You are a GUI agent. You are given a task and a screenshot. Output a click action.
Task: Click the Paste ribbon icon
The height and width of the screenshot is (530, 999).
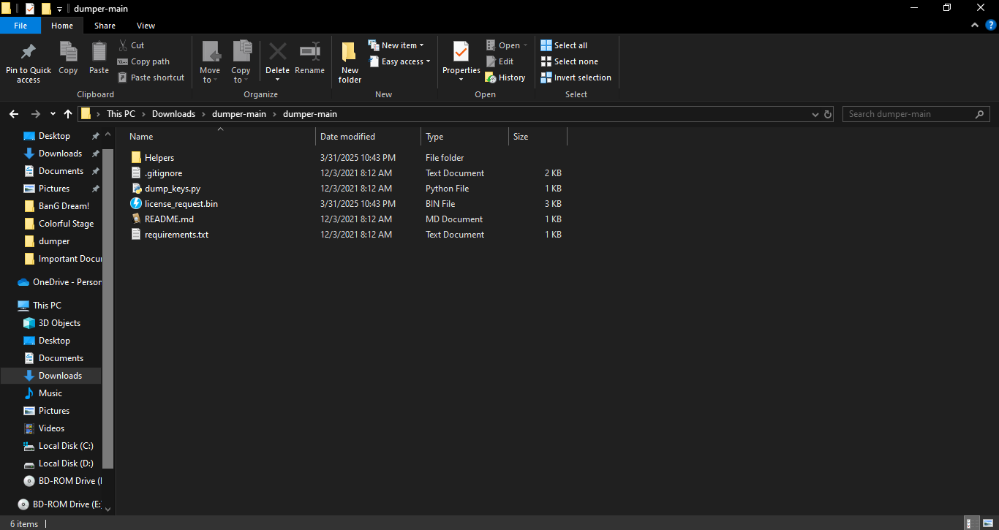point(99,58)
